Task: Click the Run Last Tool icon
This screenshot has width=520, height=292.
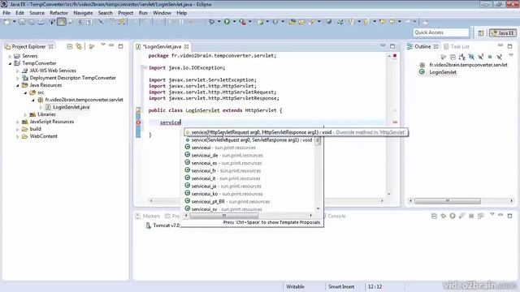Action: (x=243, y=22)
